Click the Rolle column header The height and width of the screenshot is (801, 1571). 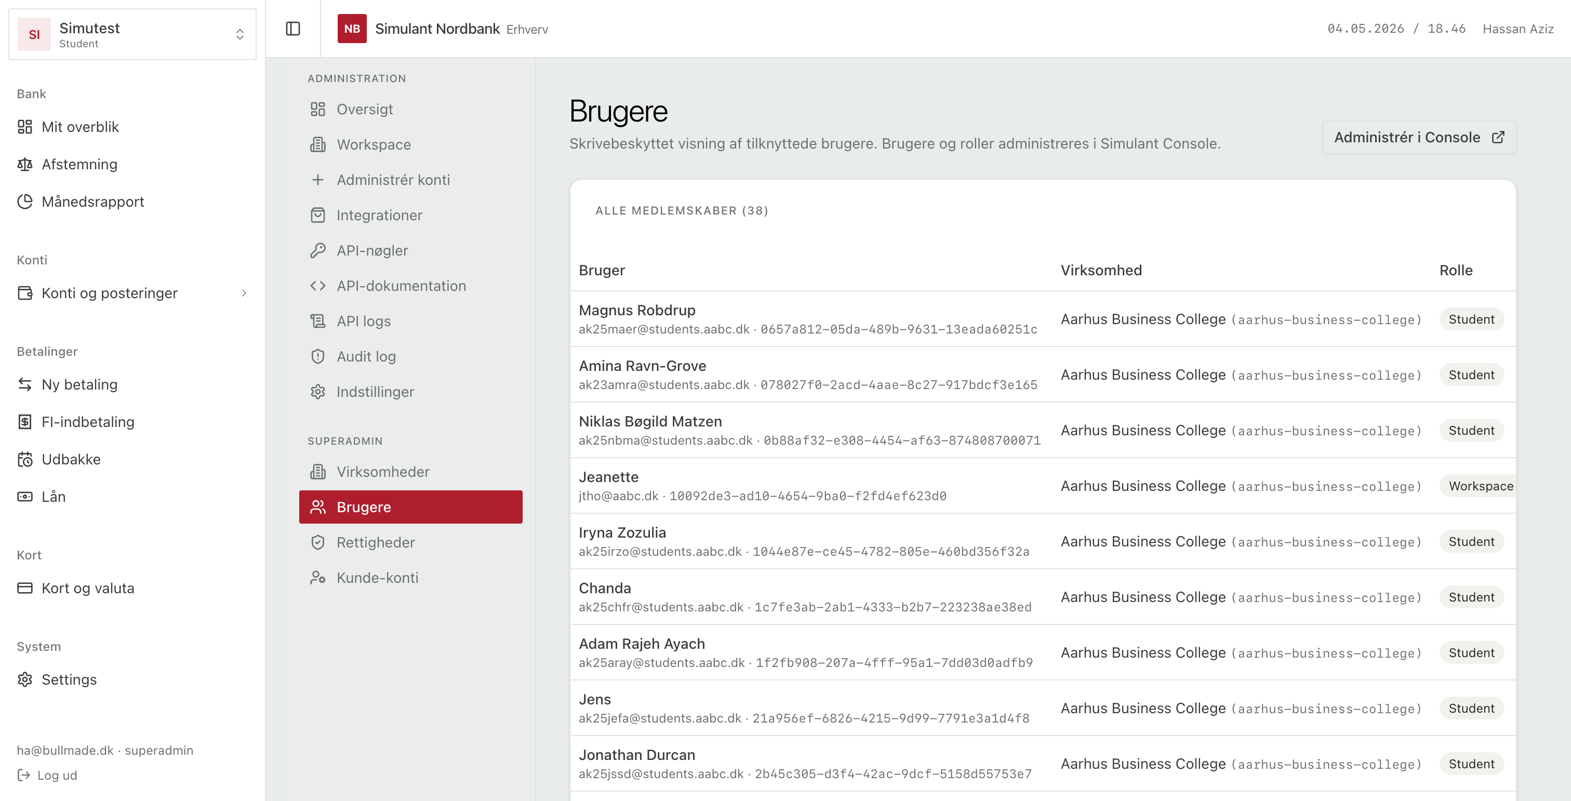(x=1456, y=270)
